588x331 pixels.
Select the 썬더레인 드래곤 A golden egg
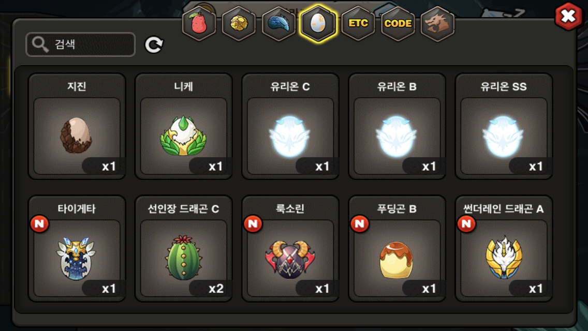pyautogui.click(x=504, y=249)
